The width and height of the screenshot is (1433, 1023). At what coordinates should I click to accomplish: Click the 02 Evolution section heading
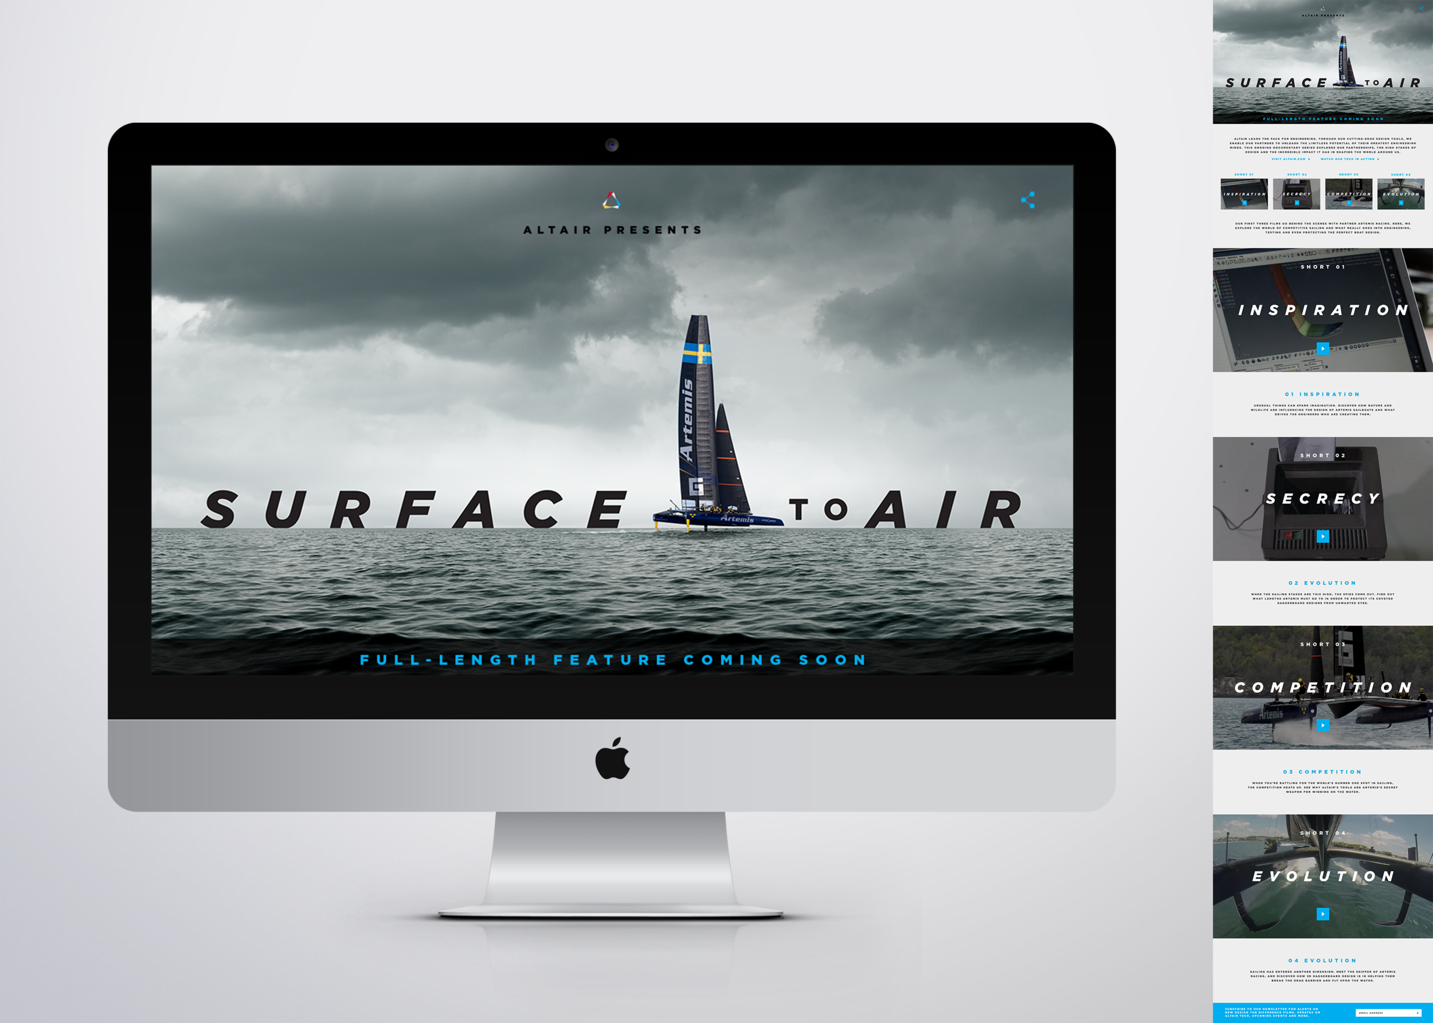click(x=1323, y=583)
